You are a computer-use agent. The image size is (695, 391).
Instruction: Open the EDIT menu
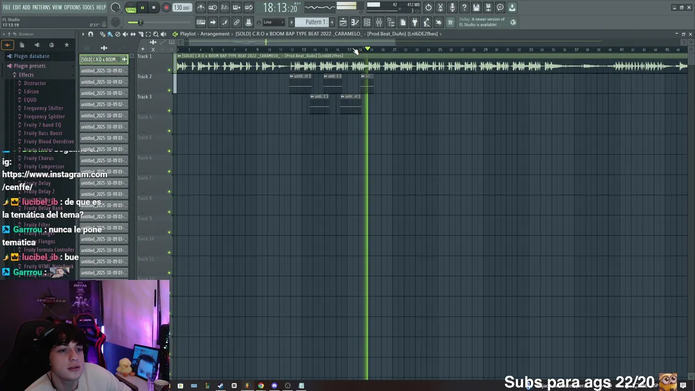point(16,7)
